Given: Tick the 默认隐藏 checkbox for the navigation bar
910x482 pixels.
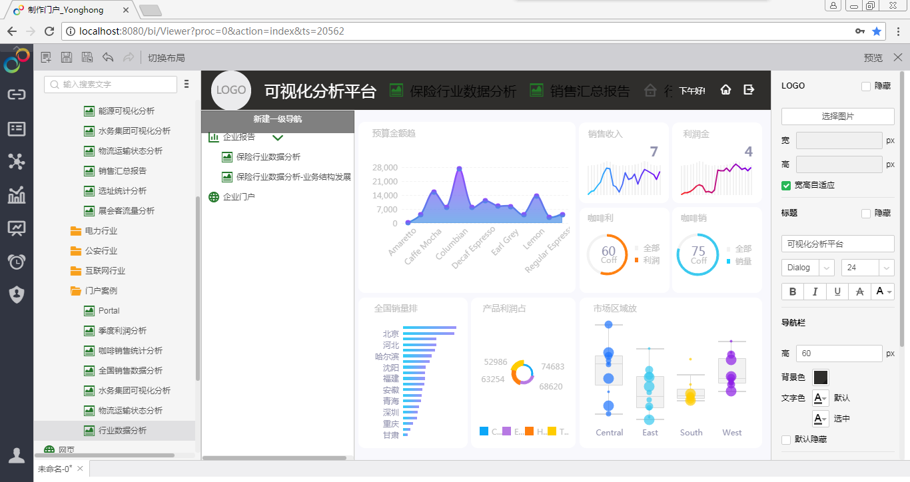Looking at the screenshot, I should [x=786, y=439].
